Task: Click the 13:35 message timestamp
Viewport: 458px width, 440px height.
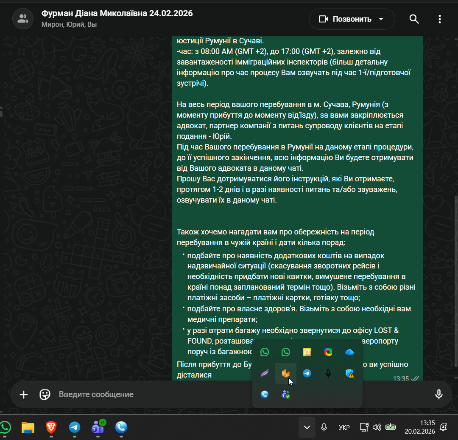Action: click(x=401, y=378)
